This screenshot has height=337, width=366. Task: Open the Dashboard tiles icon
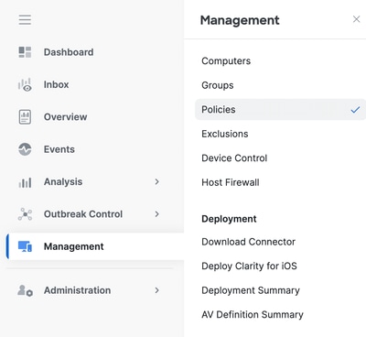(x=25, y=52)
